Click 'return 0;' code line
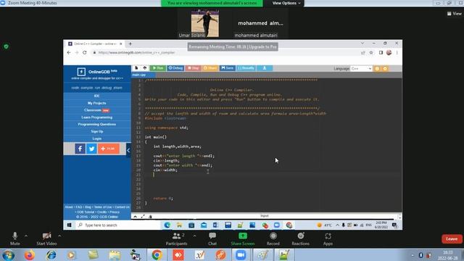The width and height of the screenshot is (464, 261). (163, 198)
